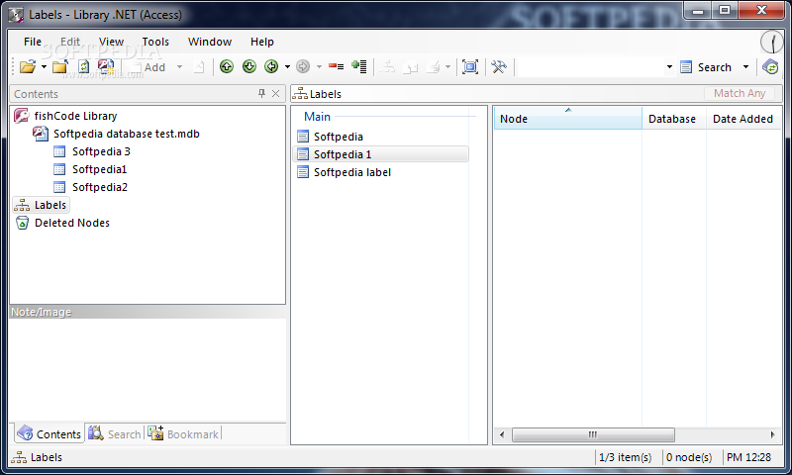792x475 pixels.
Task: Open the Tools menu
Action: [155, 42]
